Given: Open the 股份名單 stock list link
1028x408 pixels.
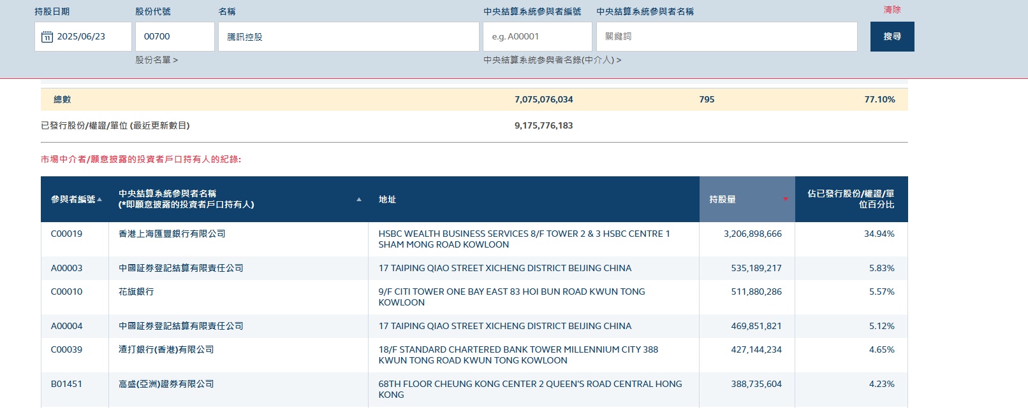Looking at the screenshot, I should (156, 60).
